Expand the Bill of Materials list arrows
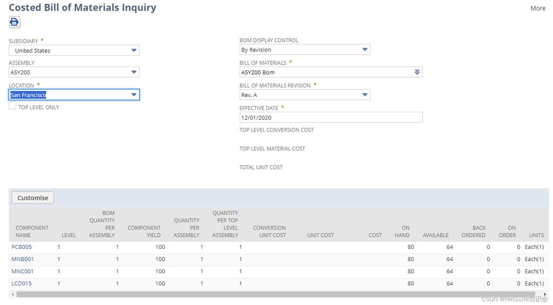This screenshot has height=305, width=553. 417,72
